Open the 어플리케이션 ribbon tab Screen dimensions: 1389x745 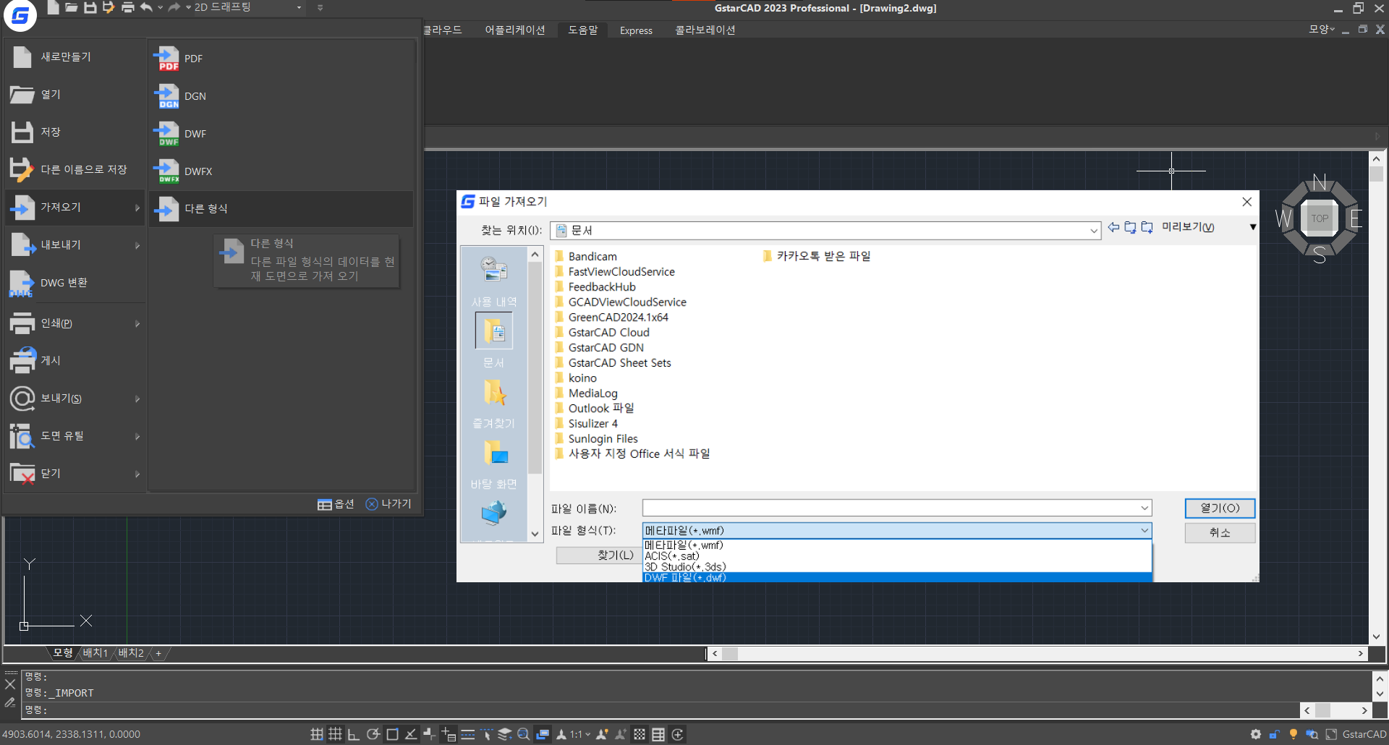(514, 30)
